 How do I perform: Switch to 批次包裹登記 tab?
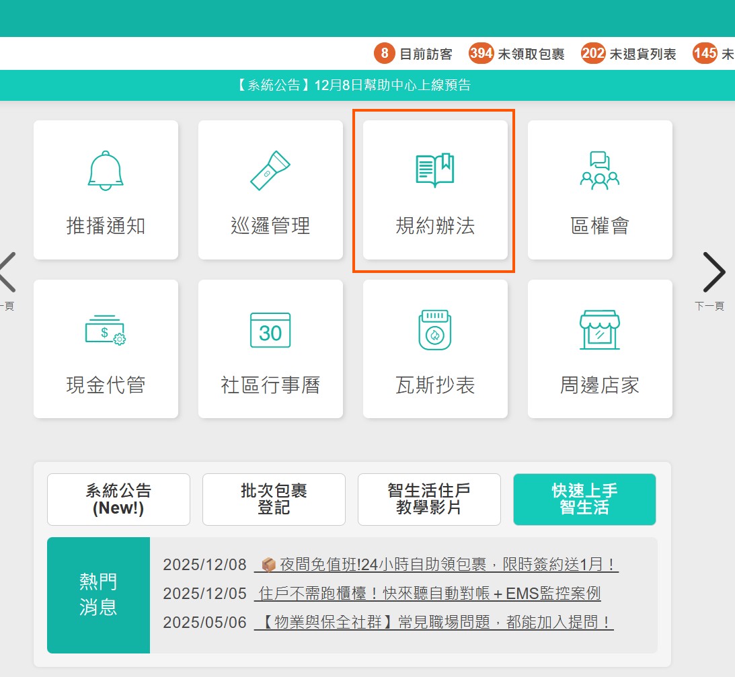[x=274, y=500]
